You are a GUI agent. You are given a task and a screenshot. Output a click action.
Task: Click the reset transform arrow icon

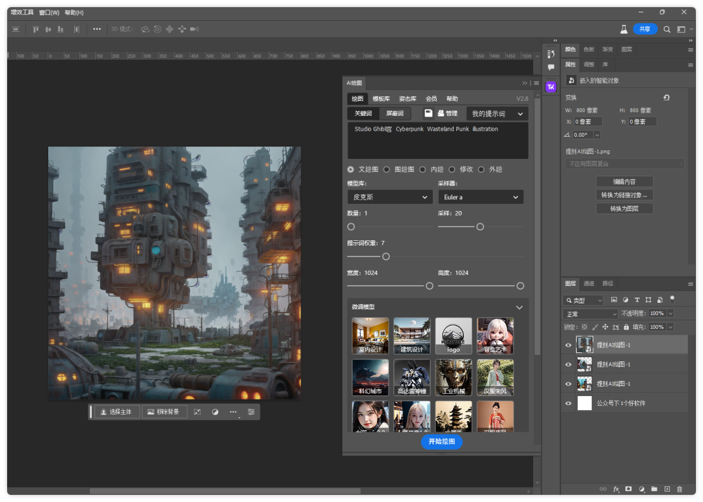666,98
